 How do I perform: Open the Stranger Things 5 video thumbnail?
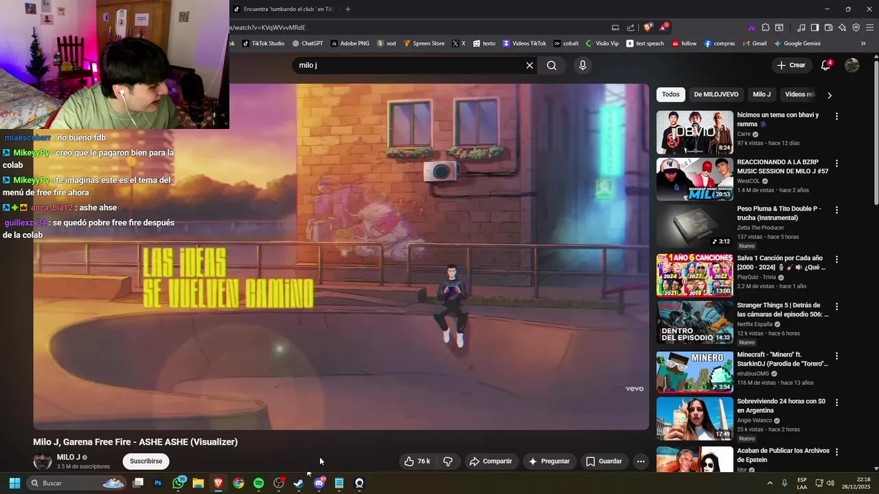[694, 322]
